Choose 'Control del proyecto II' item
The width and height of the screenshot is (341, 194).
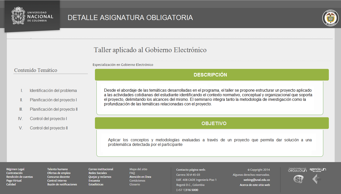tap(49, 128)
